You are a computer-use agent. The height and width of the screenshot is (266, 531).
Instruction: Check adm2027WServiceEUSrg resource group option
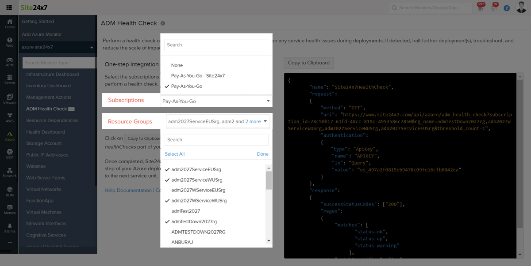[x=198, y=190]
